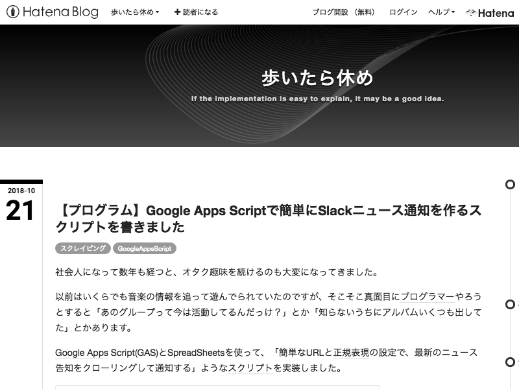Click the ログイン link
Screen dimensions: 519x389
click(404, 12)
